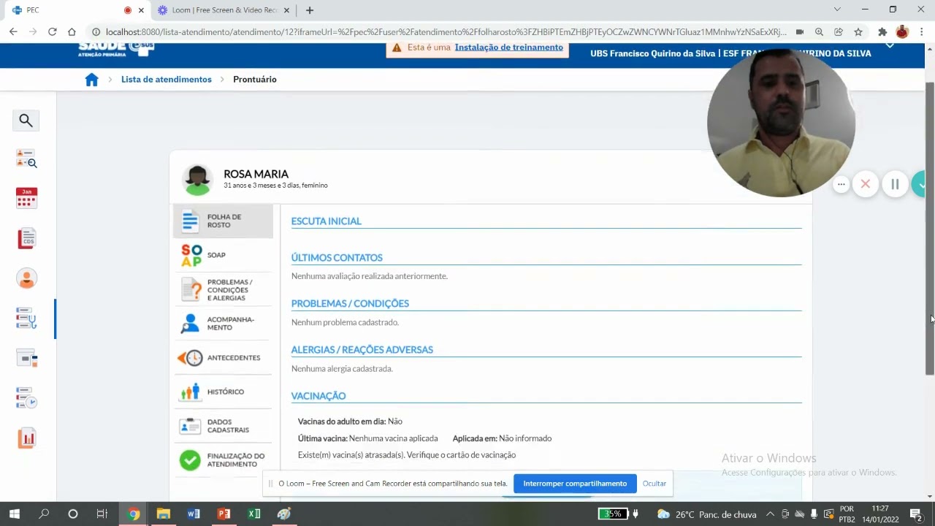Image resolution: width=935 pixels, height=526 pixels.
Task: Open the red calendar agenda icon
Action: 26,198
